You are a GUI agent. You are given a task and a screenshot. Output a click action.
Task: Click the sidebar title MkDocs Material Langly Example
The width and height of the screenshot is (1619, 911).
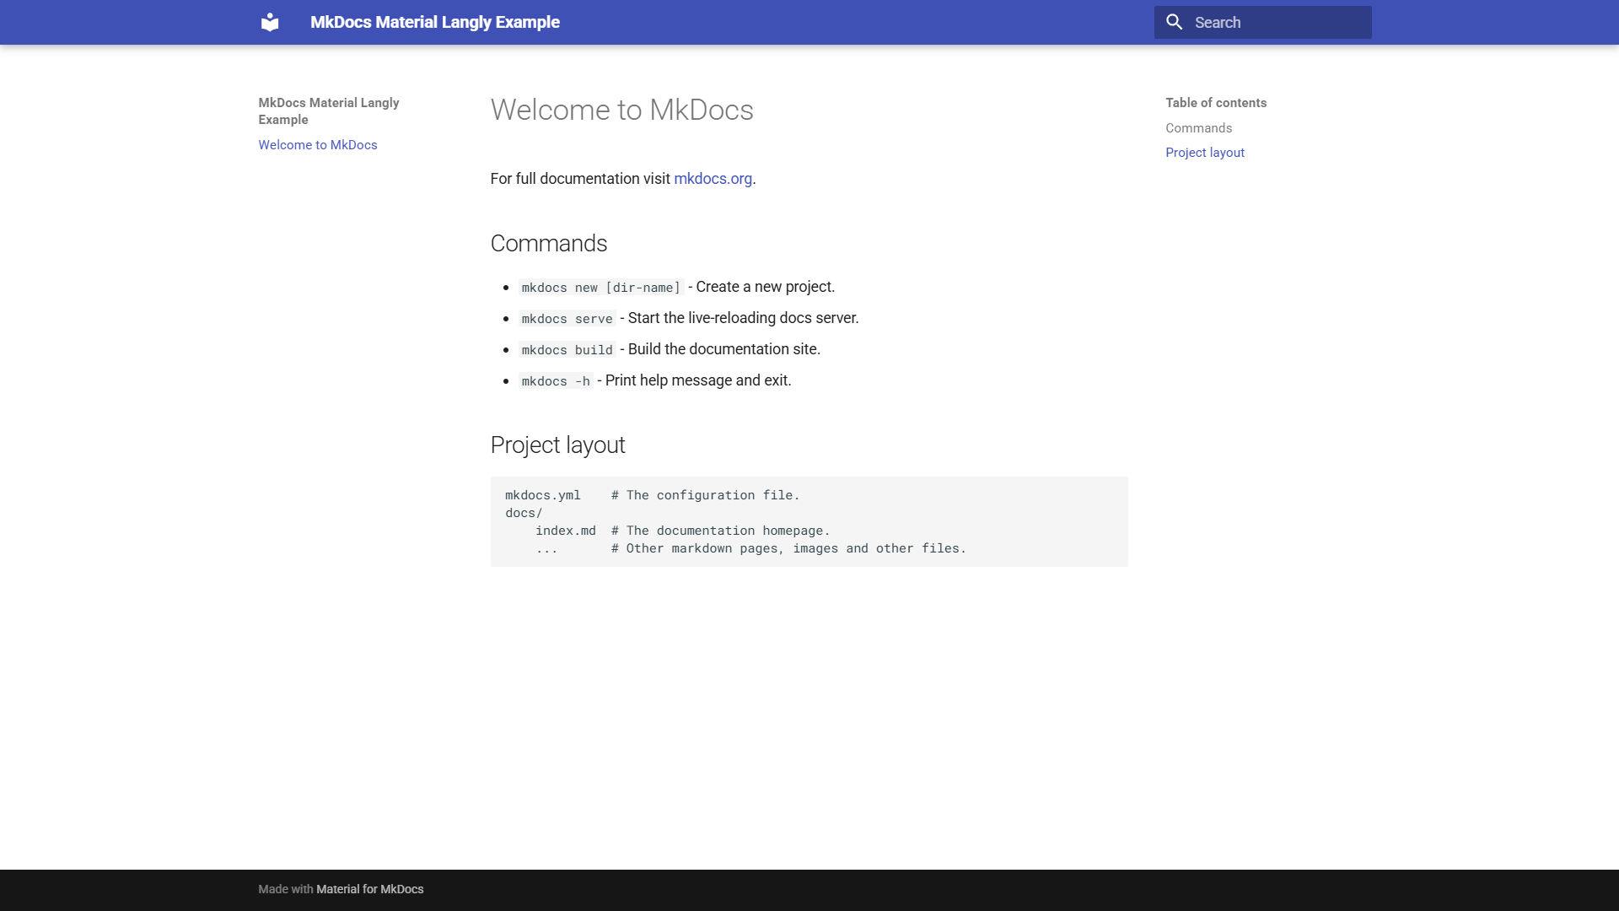[329, 111]
